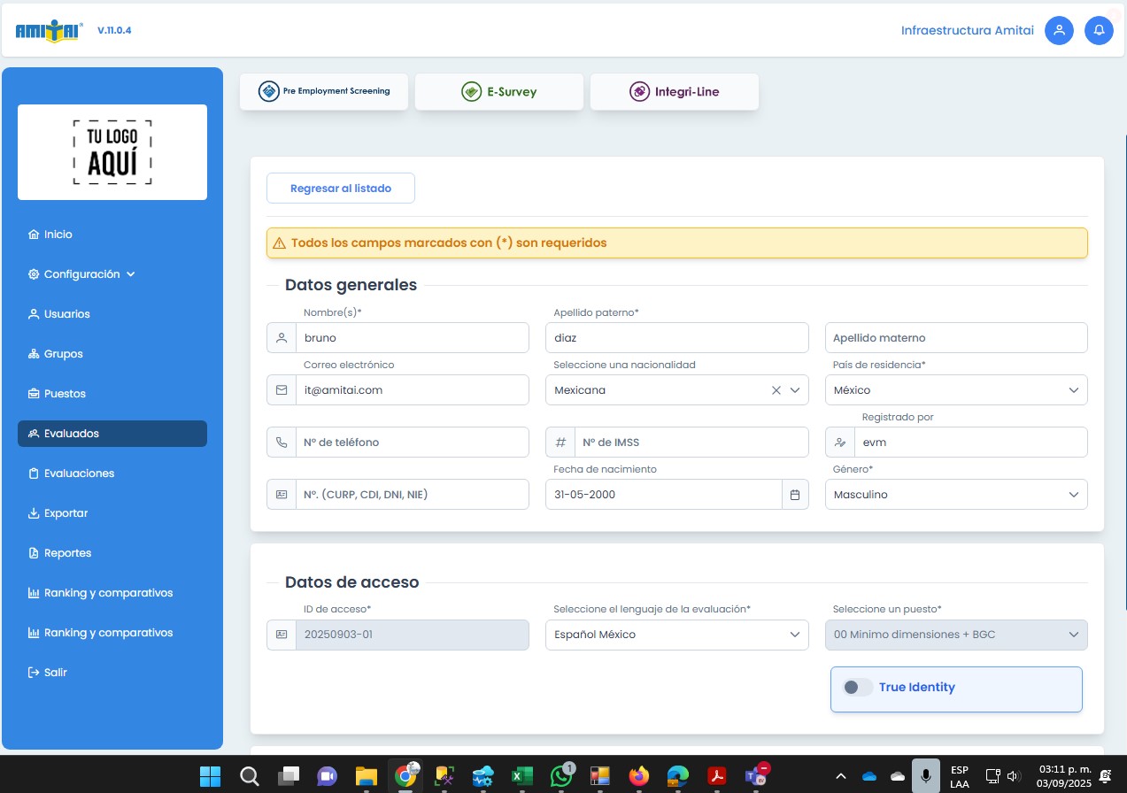Click Salir to log out
1127x793 pixels.
[55, 673]
